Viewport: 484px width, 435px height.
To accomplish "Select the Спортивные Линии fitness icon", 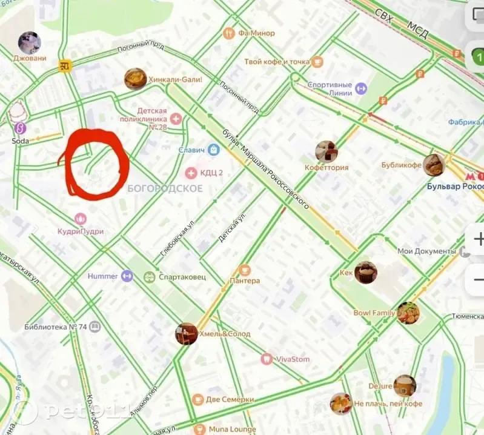I will click(x=361, y=88).
